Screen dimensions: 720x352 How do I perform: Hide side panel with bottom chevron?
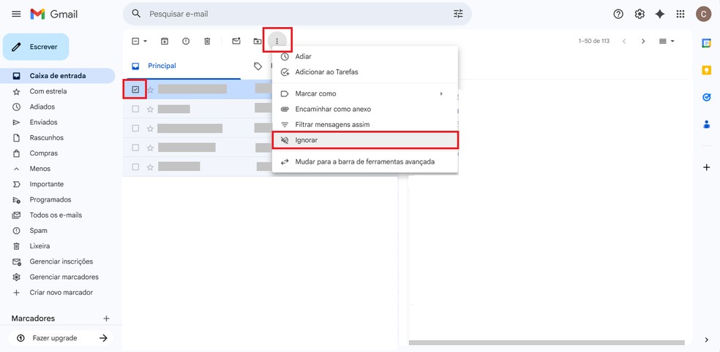[x=706, y=340]
